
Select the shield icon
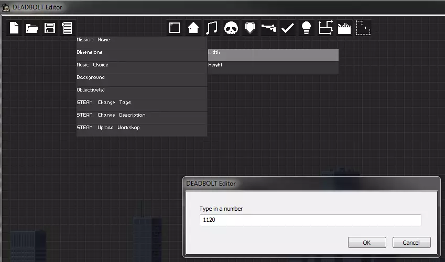point(249,28)
